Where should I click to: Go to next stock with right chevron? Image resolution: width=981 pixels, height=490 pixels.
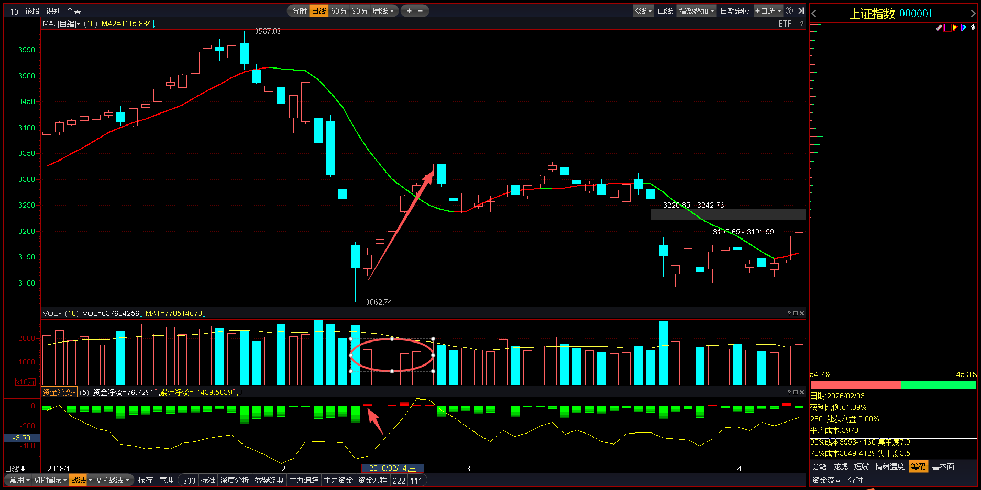click(973, 14)
